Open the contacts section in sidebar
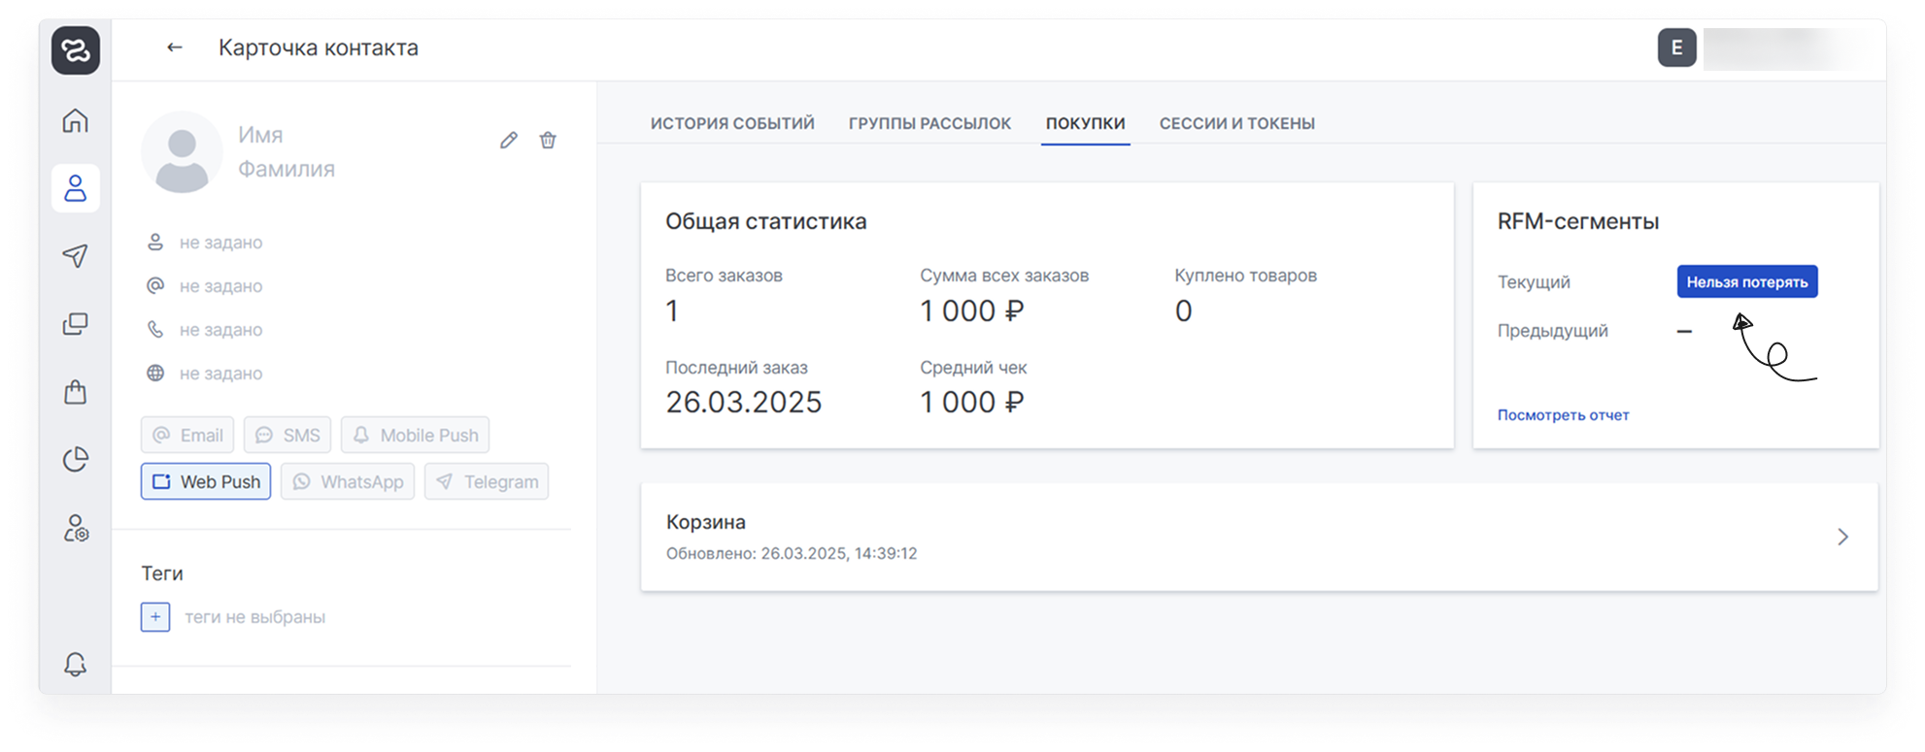The image size is (1925, 752). click(x=76, y=188)
